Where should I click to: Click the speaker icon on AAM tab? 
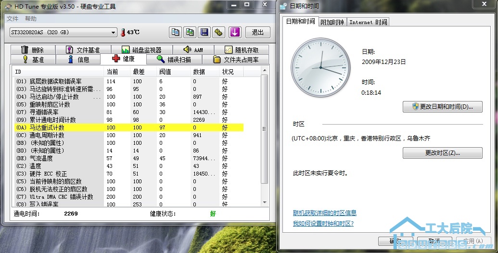pos(187,50)
